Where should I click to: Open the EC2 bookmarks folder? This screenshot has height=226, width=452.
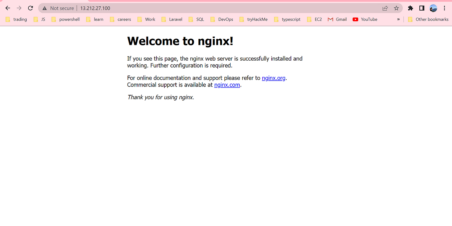(x=315, y=19)
